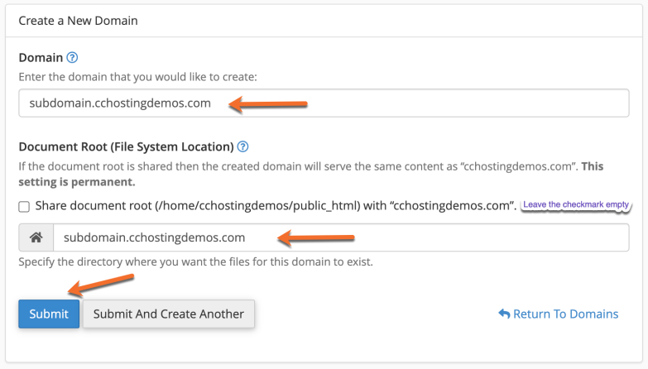
Task: Open help icon beside Document Root label
Action: 243,146
